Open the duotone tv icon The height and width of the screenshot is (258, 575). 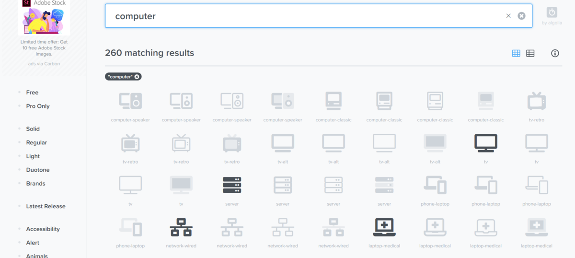click(181, 185)
